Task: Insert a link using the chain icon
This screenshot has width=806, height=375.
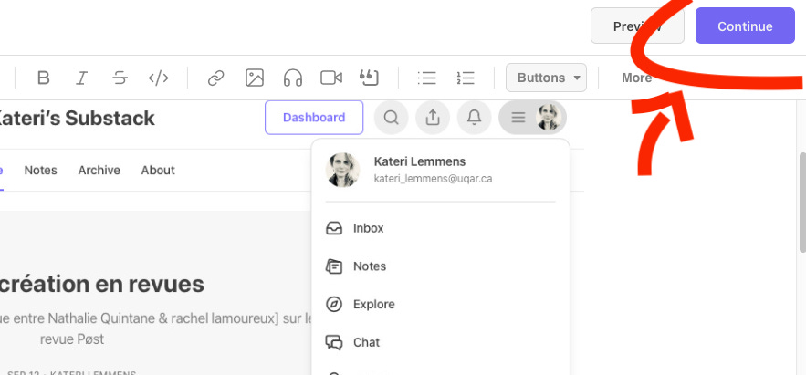Action: click(216, 78)
